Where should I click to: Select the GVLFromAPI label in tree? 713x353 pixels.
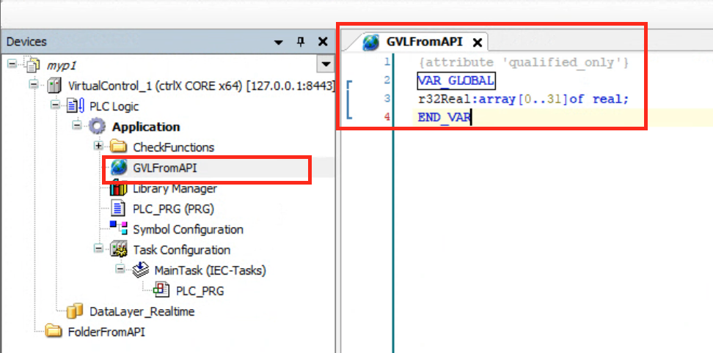[165, 168]
